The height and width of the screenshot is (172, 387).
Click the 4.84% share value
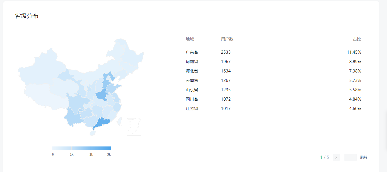pyautogui.click(x=355, y=99)
